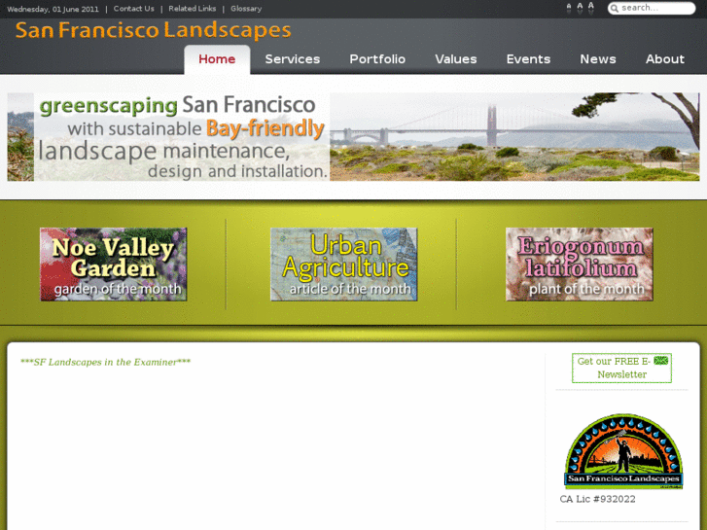Open the Home tab
This screenshot has width=707, height=530.
click(x=217, y=59)
